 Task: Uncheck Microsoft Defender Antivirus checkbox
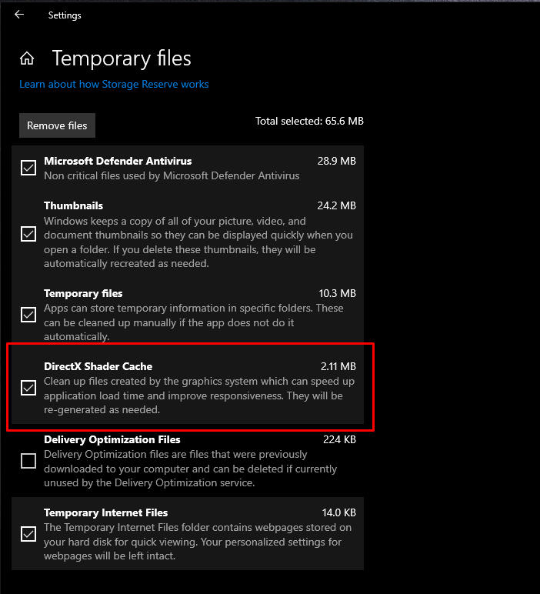(x=28, y=168)
